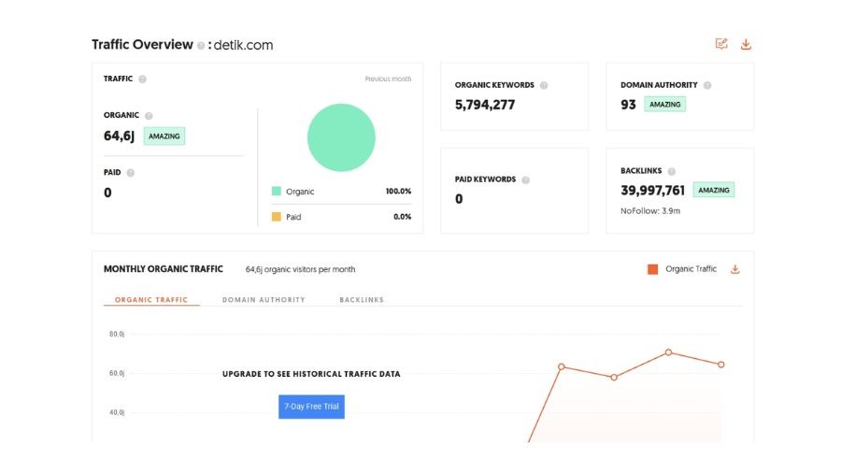Screen dimensions: 841x473
Task: Click the DOMAIN AUTHORITY info icon
Action: coord(707,85)
